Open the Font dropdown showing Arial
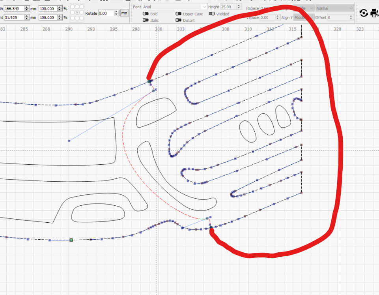The height and width of the screenshot is (295, 379). (x=175, y=7)
